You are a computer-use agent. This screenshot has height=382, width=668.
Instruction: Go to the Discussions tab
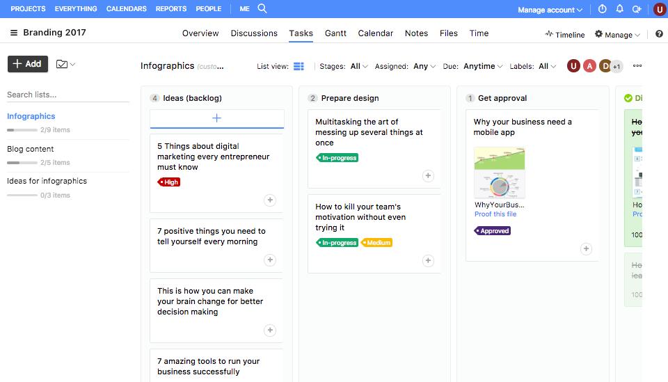254,33
